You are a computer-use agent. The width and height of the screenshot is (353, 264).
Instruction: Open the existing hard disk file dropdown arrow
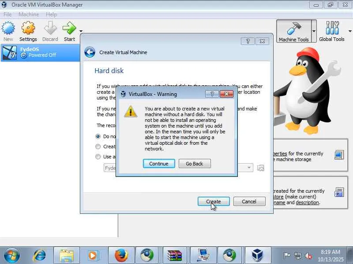(x=249, y=168)
